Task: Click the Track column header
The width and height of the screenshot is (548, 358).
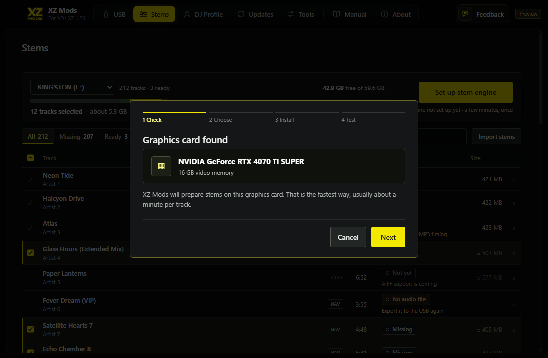Action: tap(49, 158)
